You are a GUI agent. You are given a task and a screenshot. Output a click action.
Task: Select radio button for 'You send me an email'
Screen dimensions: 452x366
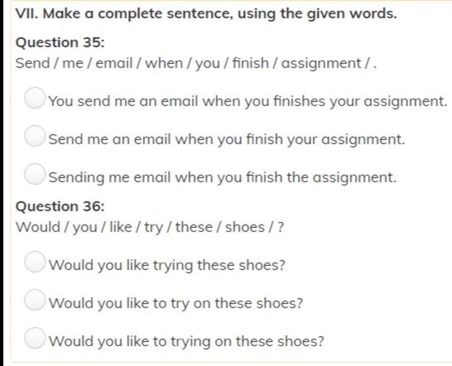(x=35, y=98)
